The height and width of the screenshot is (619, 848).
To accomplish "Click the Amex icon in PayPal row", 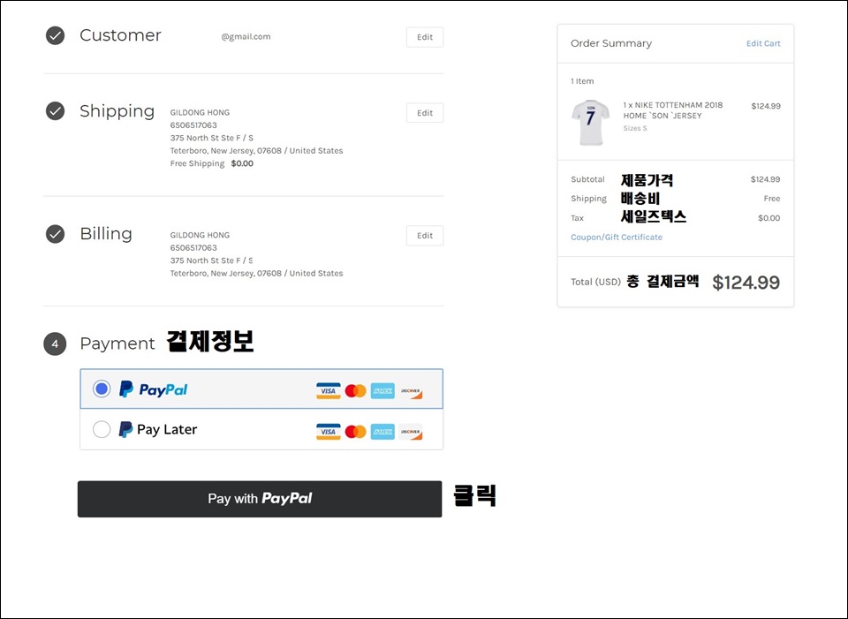I will [382, 391].
